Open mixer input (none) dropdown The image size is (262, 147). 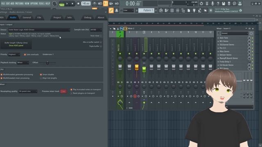click(x=234, y=33)
